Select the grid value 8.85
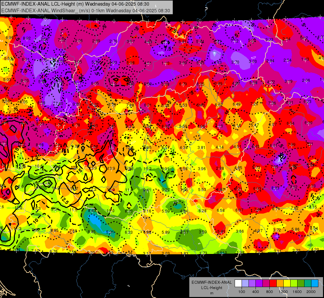Screen dimensions: 324x298 click(55, 230)
